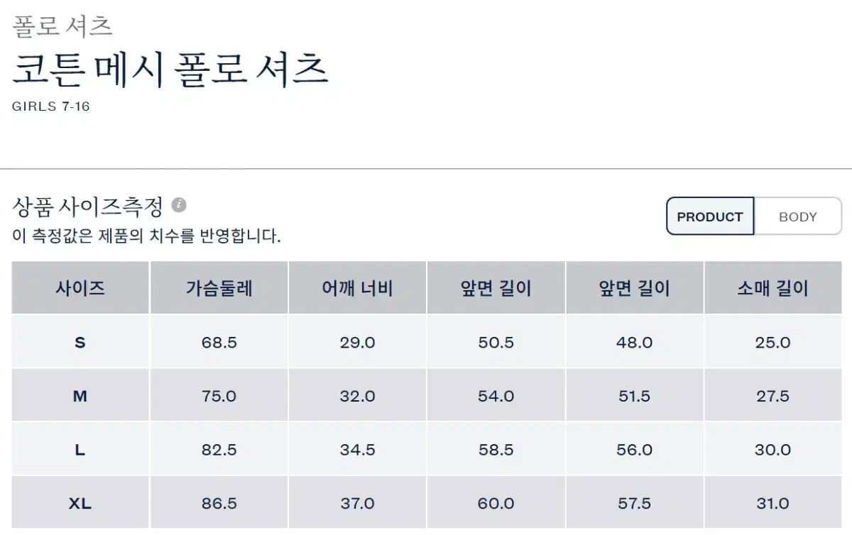Select the 사이즈 column header
Screen dimensions: 852x535
80,288
